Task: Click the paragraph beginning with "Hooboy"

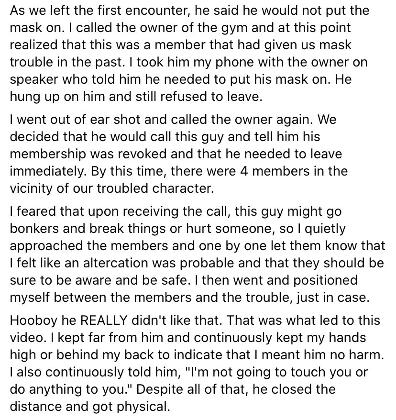Action: click(x=197, y=363)
